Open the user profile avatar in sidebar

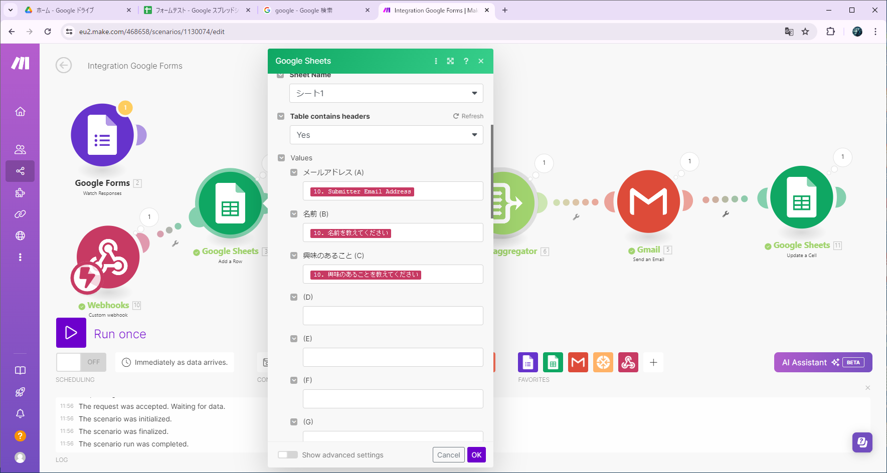20,457
